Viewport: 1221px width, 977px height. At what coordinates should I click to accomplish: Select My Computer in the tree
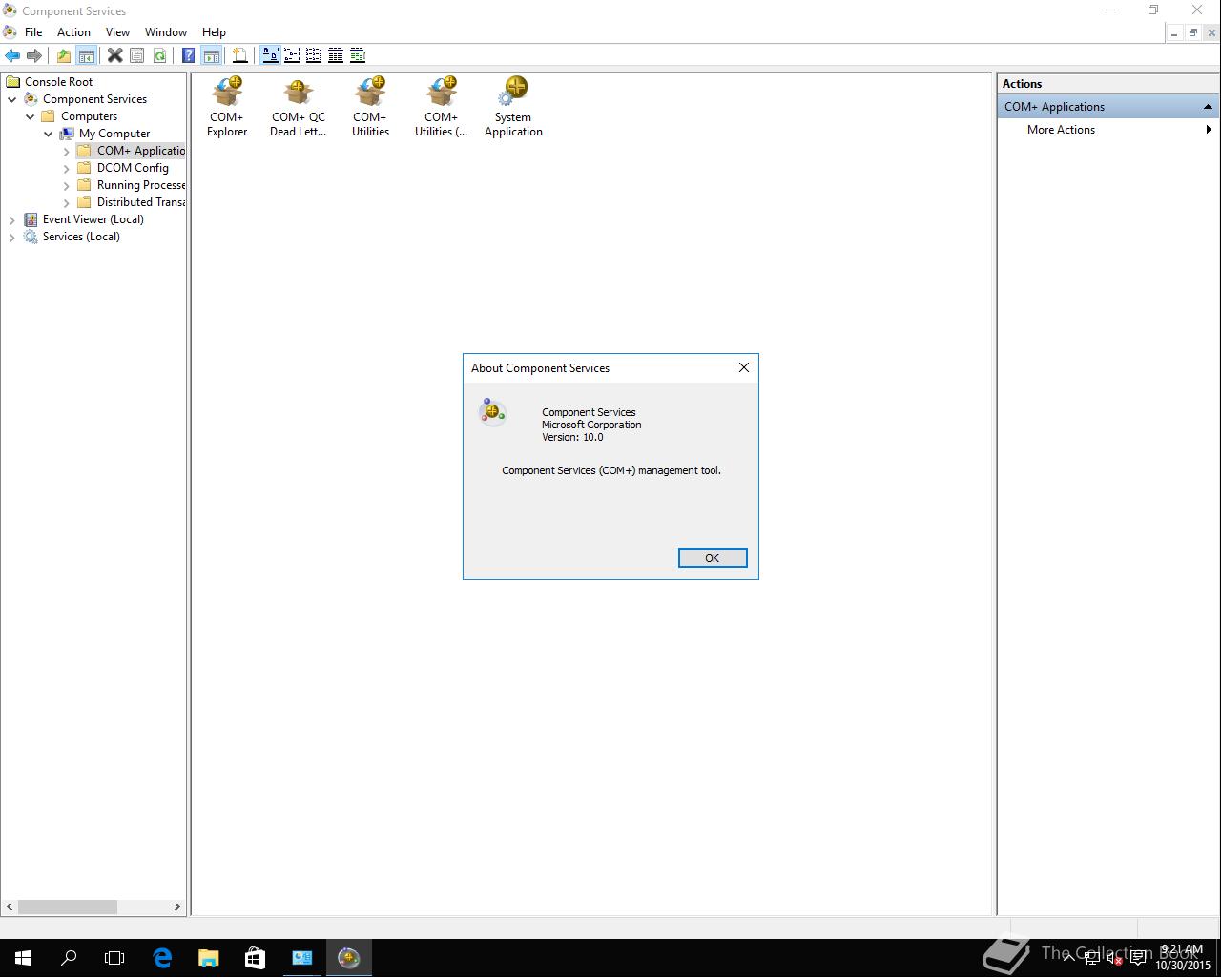click(114, 134)
